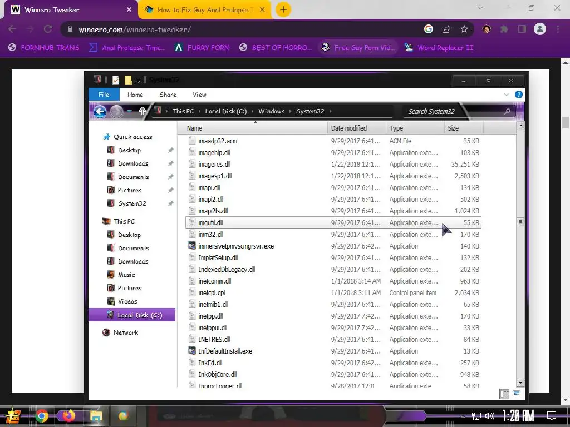Open a new tab with the plus button
Viewport: 570px width, 427px height.
click(x=283, y=9)
